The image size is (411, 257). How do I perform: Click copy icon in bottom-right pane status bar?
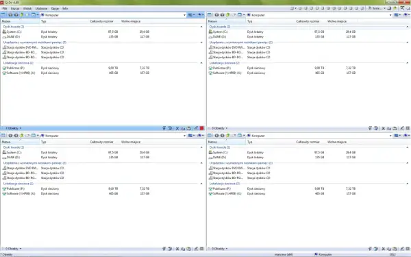[389, 249]
